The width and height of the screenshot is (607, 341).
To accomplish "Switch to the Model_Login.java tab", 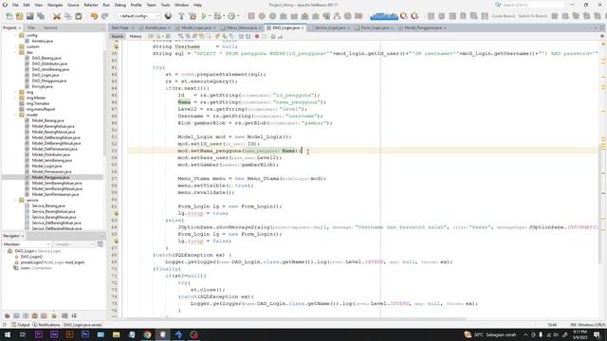I will [196, 27].
